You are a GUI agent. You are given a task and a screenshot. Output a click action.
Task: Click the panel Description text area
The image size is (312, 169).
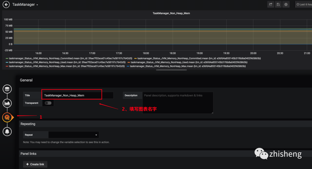coord(178,103)
